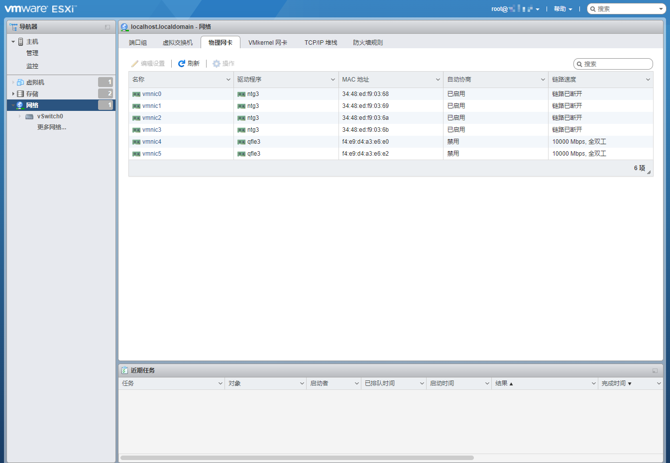Click the Recent tasks horizontal scrollbar

pyautogui.click(x=297, y=458)
